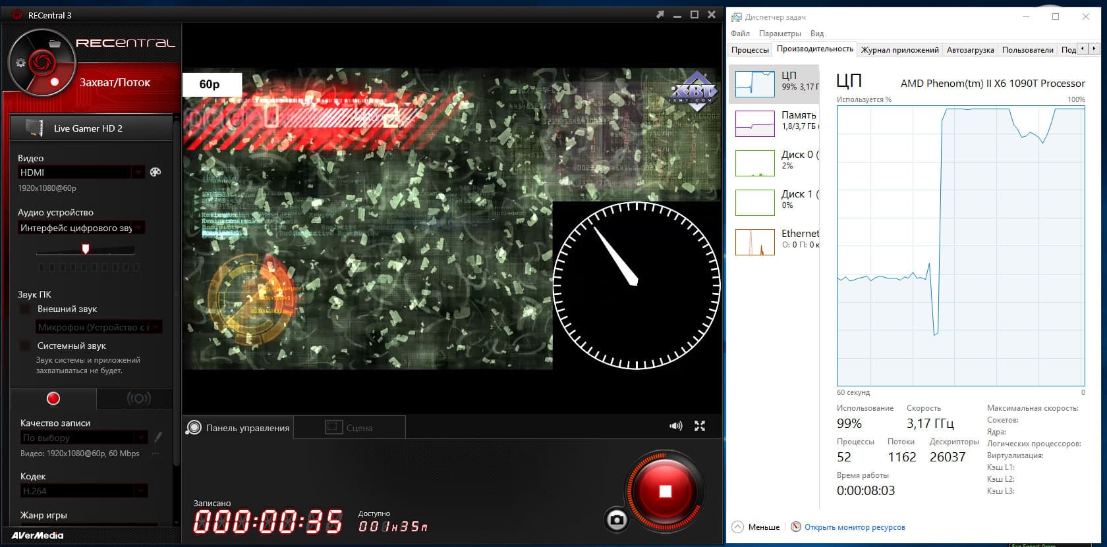Adjust the audio device volume slider
This screenshot has height=547, width=1107.
86,249
